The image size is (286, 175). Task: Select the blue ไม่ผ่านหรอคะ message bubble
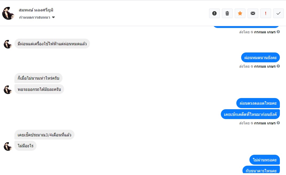265,160
